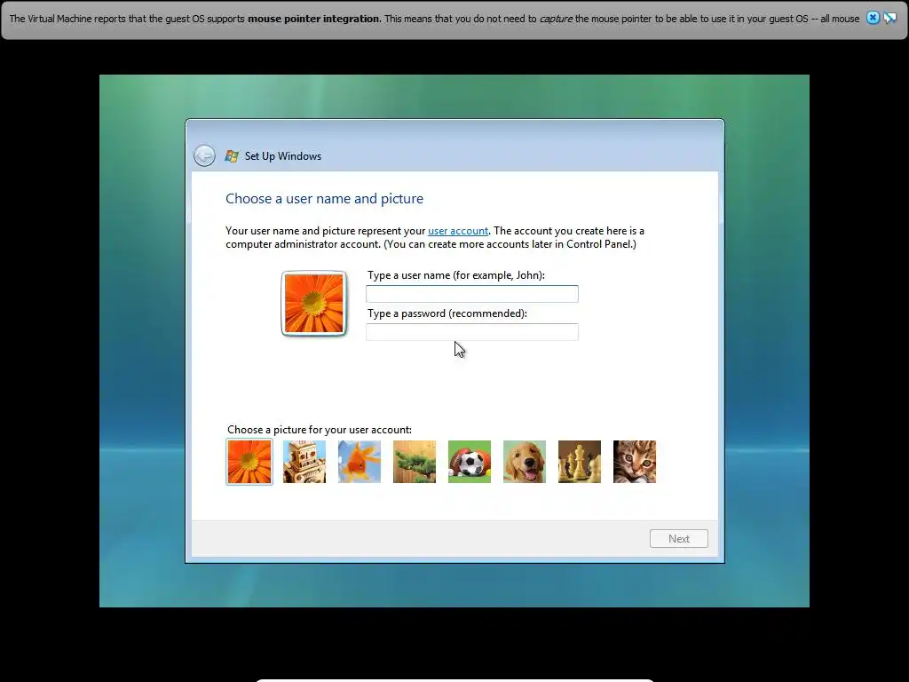Select the chess pieces account picture

(580, 462)
